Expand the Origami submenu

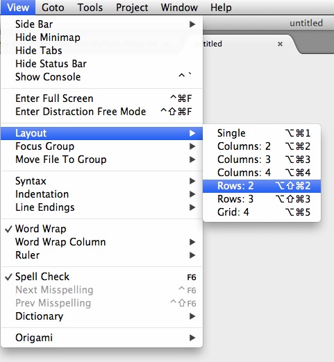101,338
